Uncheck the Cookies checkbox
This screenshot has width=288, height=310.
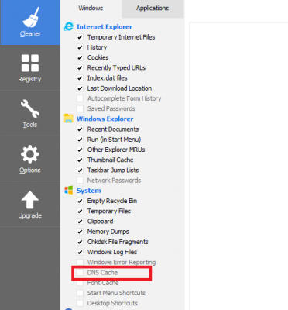click(80, 57)
